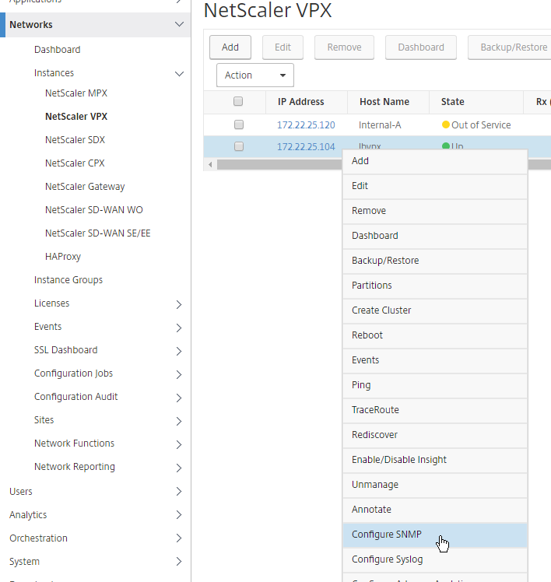
Task: Choose TraceRoute in the context menu
Action: tap(435, 410)
